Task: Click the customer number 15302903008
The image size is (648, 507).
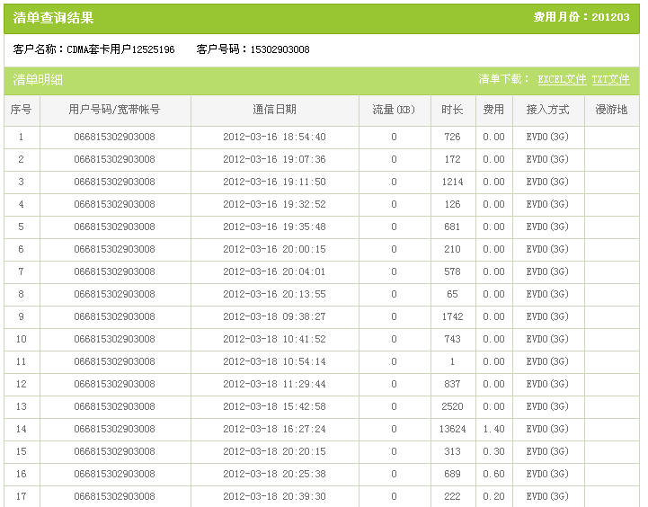Action: [x=280, y=49]
